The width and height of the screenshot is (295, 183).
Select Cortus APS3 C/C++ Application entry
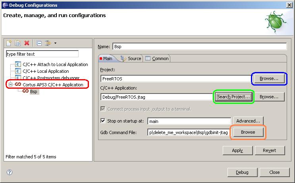pyautogui.click(x=53, y=85)
